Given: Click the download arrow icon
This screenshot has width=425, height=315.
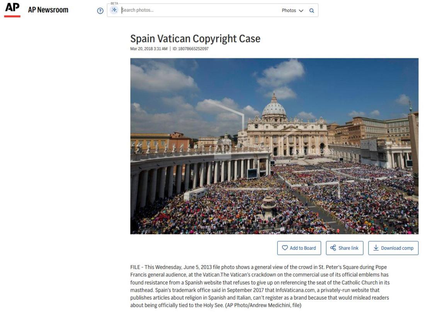Looking at the screenshot, I should pos(376,248).
